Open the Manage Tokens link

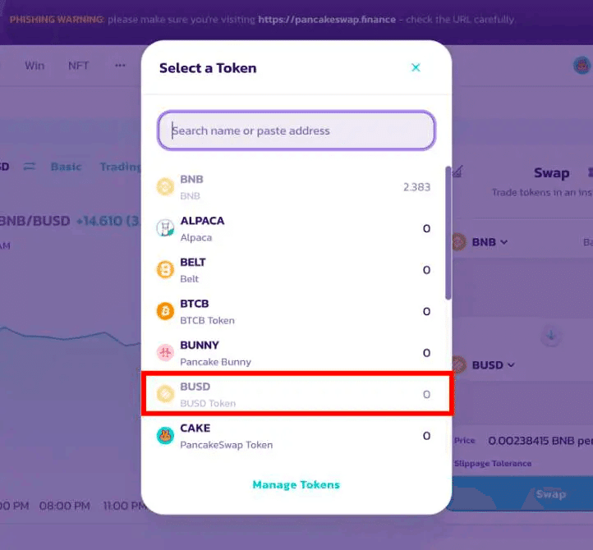pyautogui.click(x=296, y=484)
